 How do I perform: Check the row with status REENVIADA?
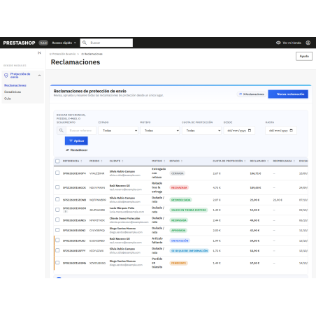(x=57, y=220)
